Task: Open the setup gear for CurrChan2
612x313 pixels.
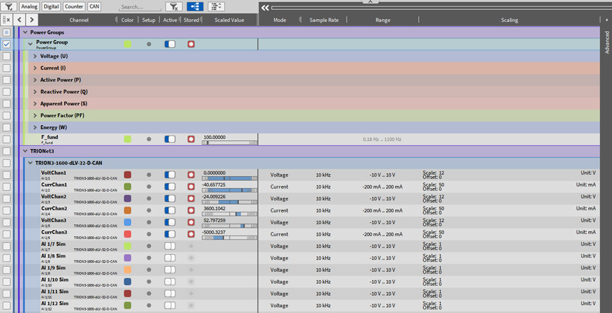Action: (x=149, y=211)
